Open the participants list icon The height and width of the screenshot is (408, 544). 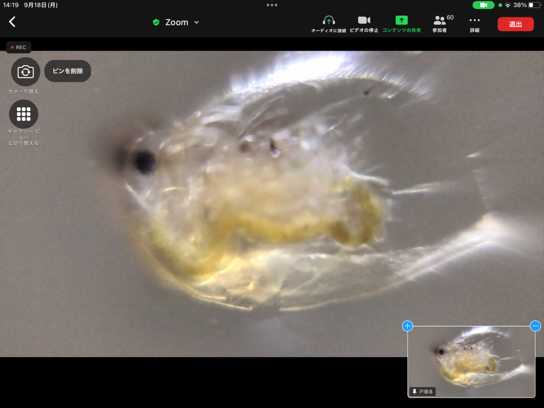440,21
